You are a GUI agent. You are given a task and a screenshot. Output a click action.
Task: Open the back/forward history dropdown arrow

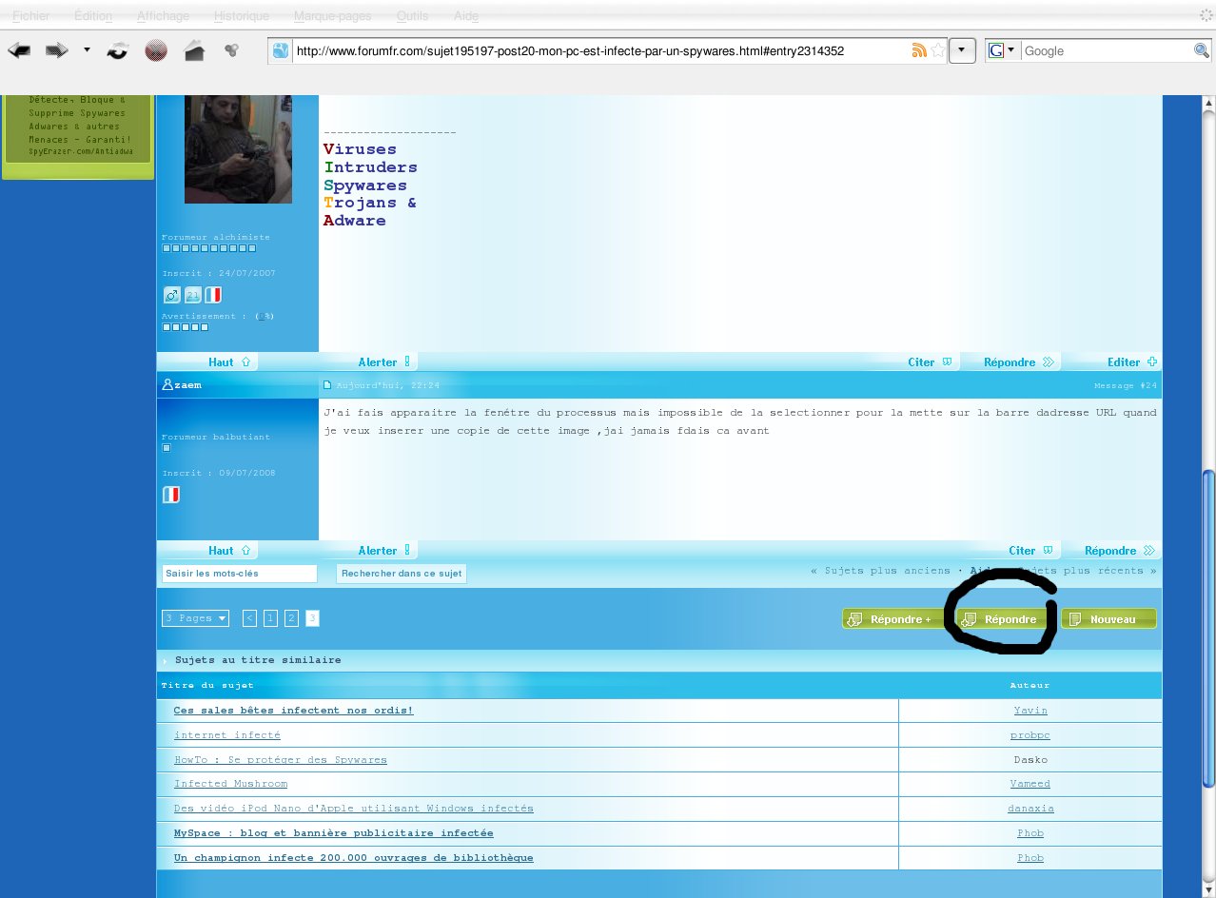pyautogui.click(x=87, y=50)
